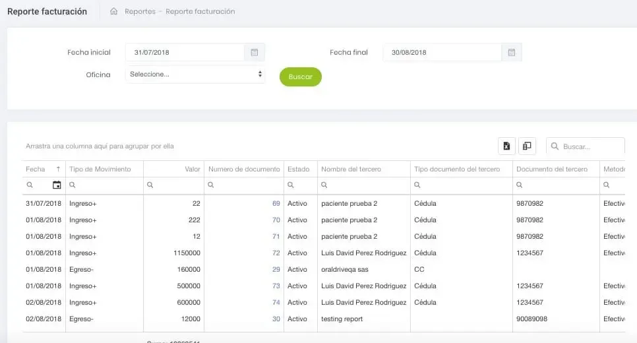Export the grid to Excel
Screen dimensions: 637x343
pyautogui.click(x=506, y=146)
